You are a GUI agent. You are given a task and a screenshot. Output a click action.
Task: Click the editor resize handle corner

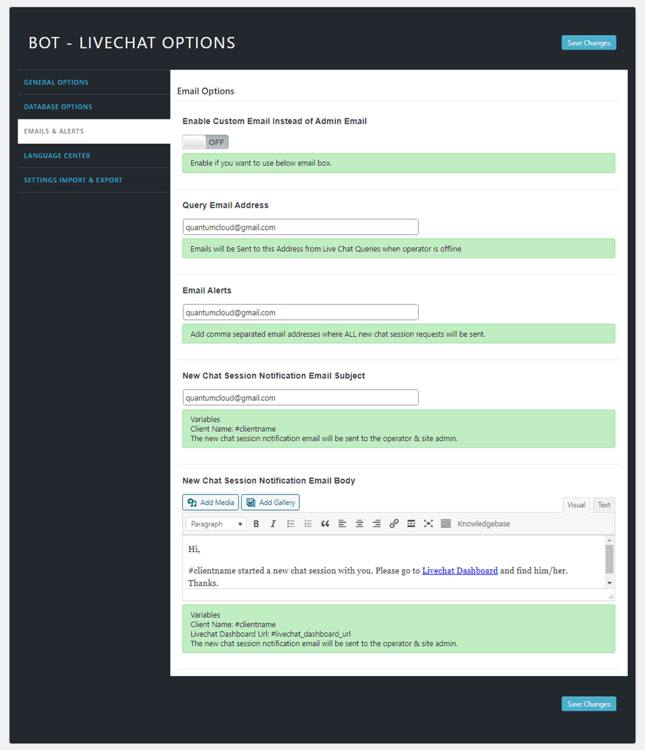(611, 596)
